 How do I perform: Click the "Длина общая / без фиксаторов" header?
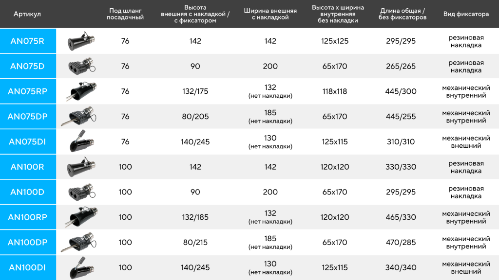coord(402,14)
